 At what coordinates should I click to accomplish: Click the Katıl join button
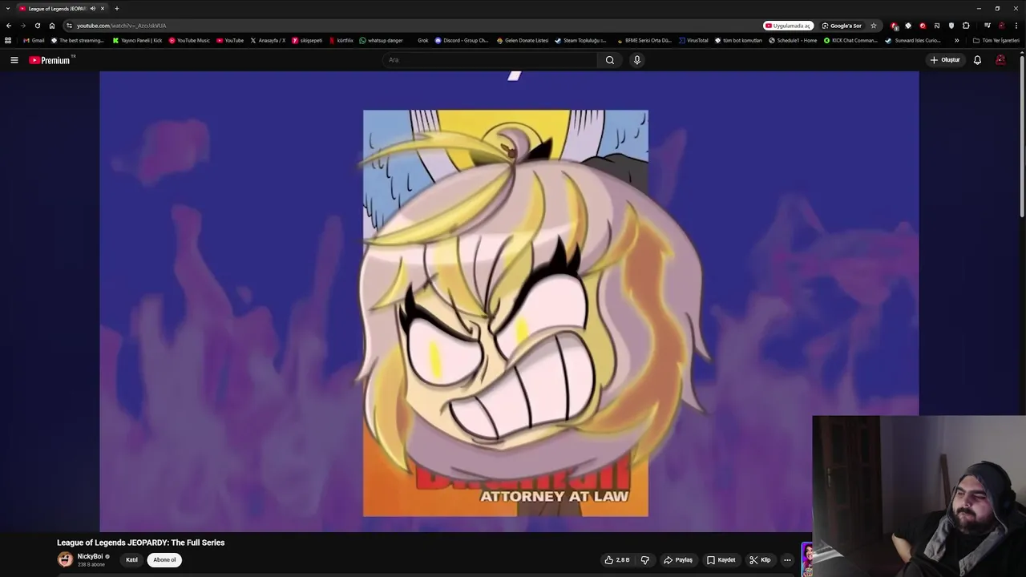[131, 560]
